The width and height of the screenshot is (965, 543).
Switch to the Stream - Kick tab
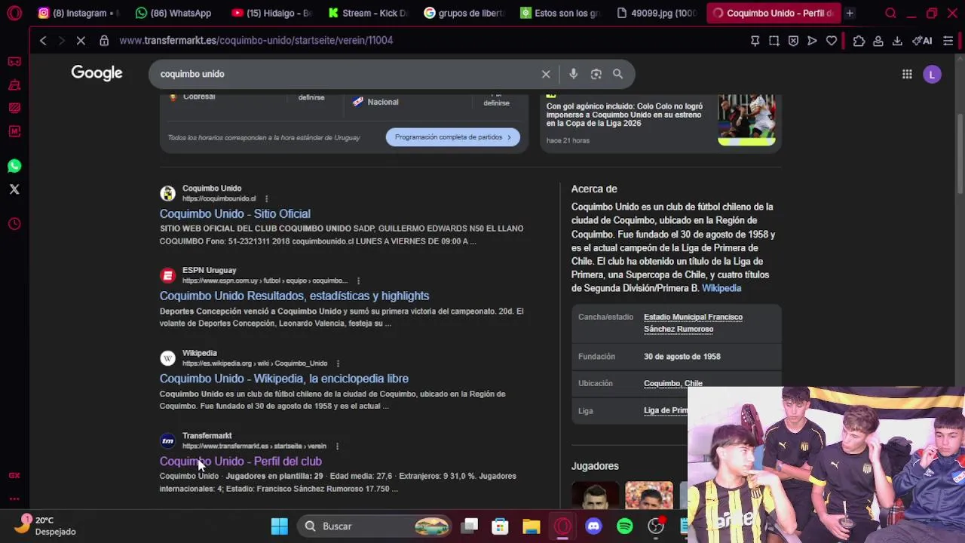point(367,13)
